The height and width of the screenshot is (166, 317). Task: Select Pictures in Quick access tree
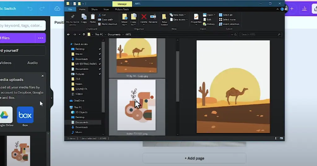tap(80, 74)
